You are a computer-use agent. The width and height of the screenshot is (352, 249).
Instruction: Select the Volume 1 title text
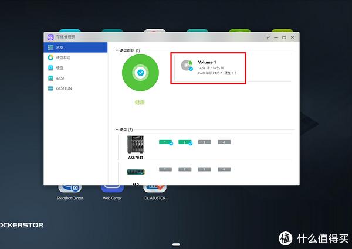(x=207, y=62)
